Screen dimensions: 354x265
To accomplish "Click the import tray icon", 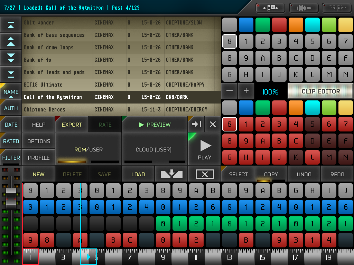I will click(x=171, y=174).
